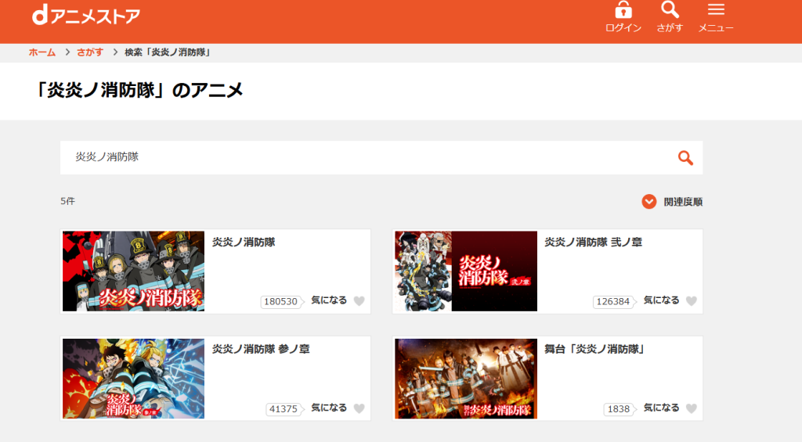Click the 5件 result count text

(67, 201)
